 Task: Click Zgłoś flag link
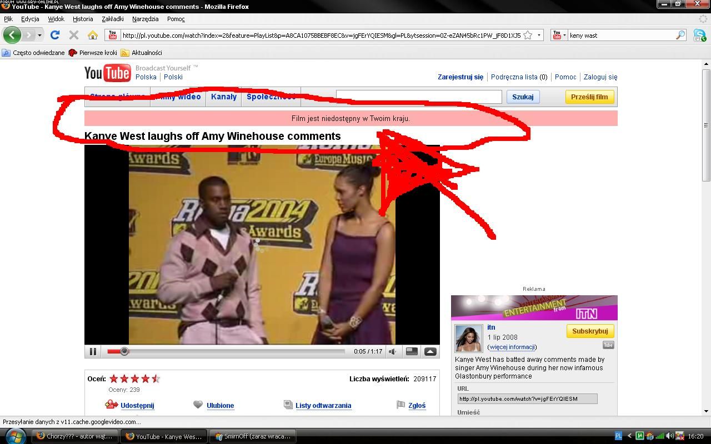417,406
